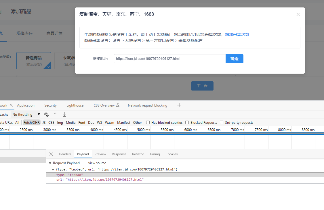This screenshot has width=324, height=210.
Task: Select the Img request filter
Action: (60, 123)
